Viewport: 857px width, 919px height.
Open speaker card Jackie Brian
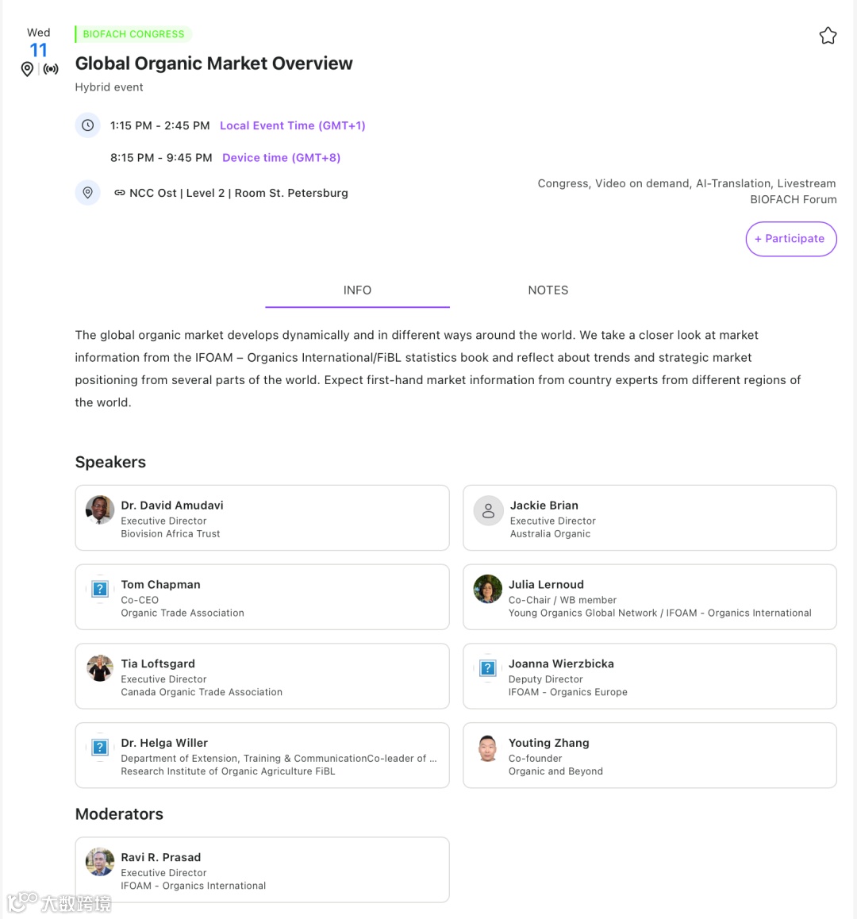649,518
